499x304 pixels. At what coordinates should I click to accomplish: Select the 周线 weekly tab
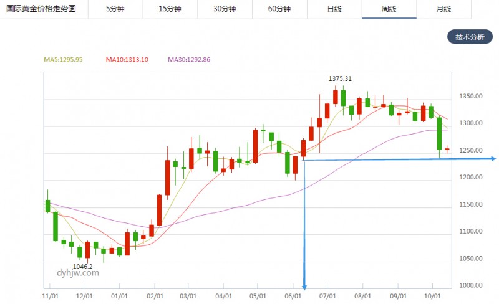coord(389,9)
